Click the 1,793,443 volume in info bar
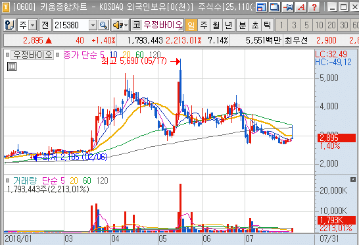 pyautogui.click(x=145, y=41)
